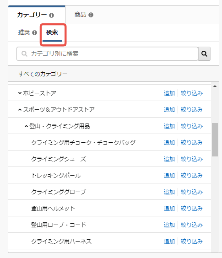Click the magnifier search button
The width and height of the screenshot is (222, 258).
204,54
